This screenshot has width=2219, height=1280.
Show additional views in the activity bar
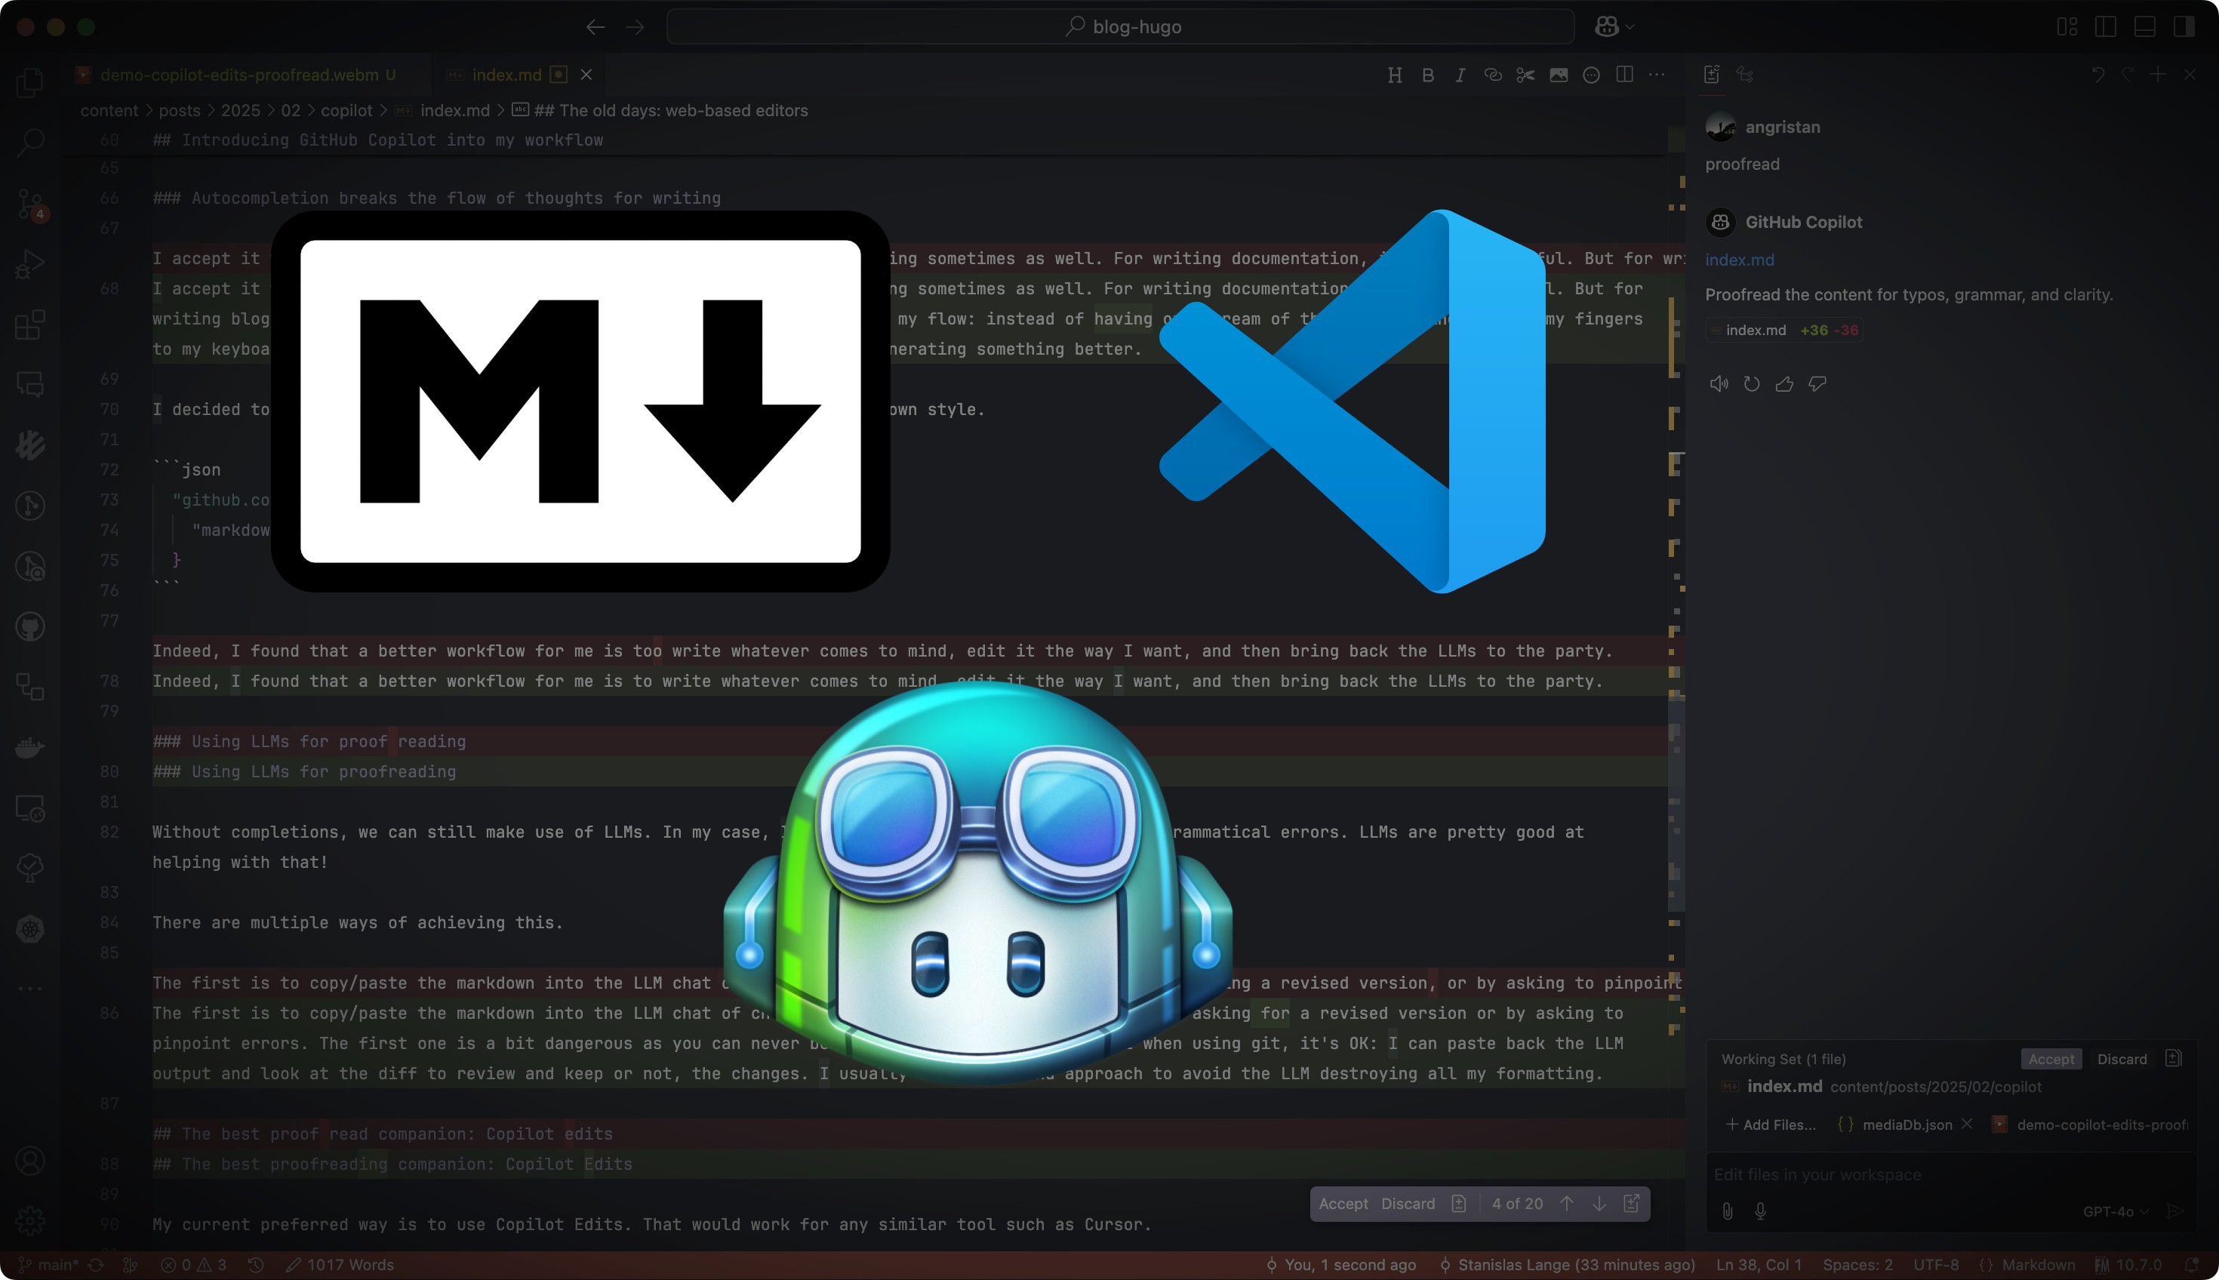30,988
